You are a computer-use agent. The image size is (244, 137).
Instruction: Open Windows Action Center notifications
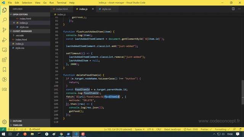238,134
